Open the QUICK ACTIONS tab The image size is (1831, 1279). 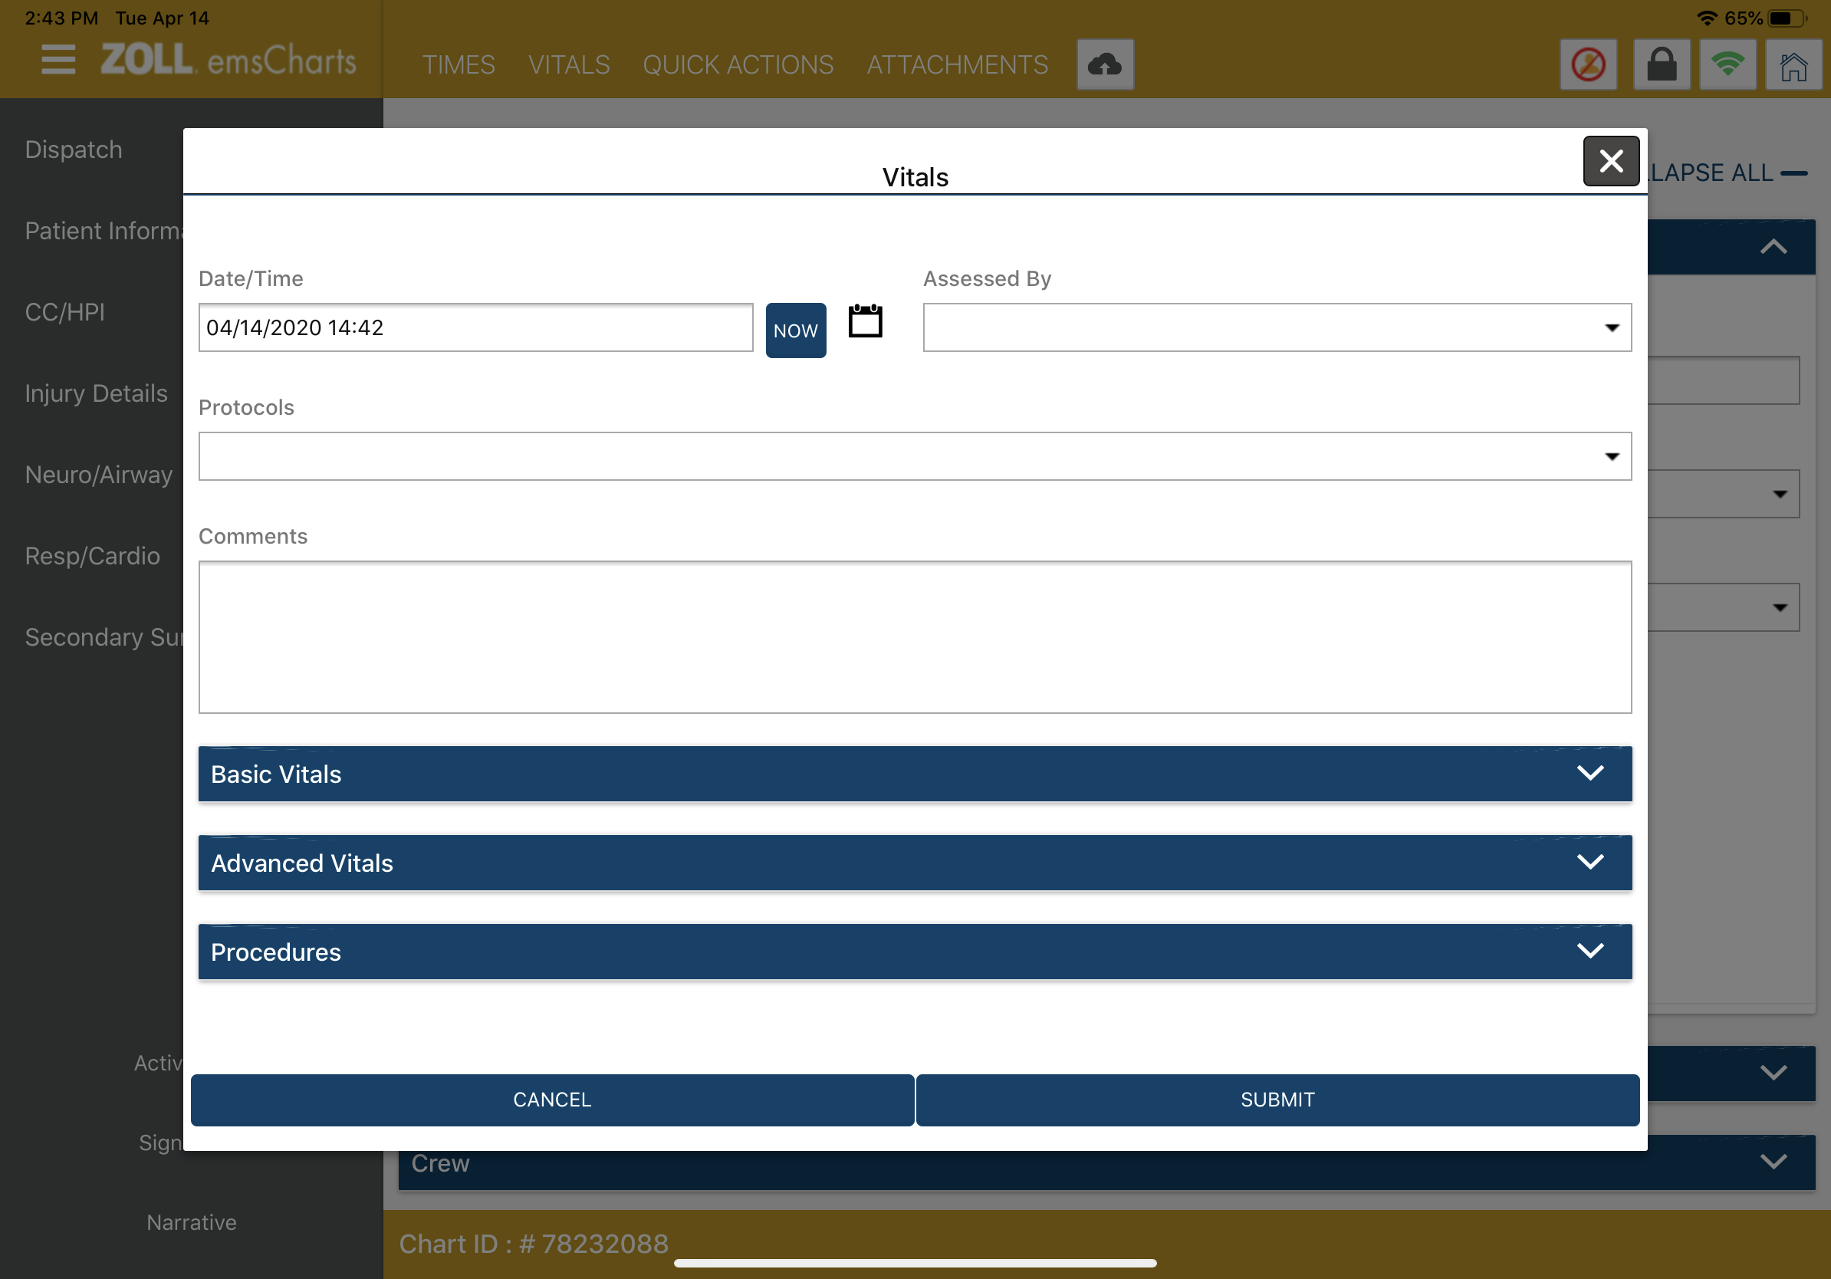pos(738,64)
